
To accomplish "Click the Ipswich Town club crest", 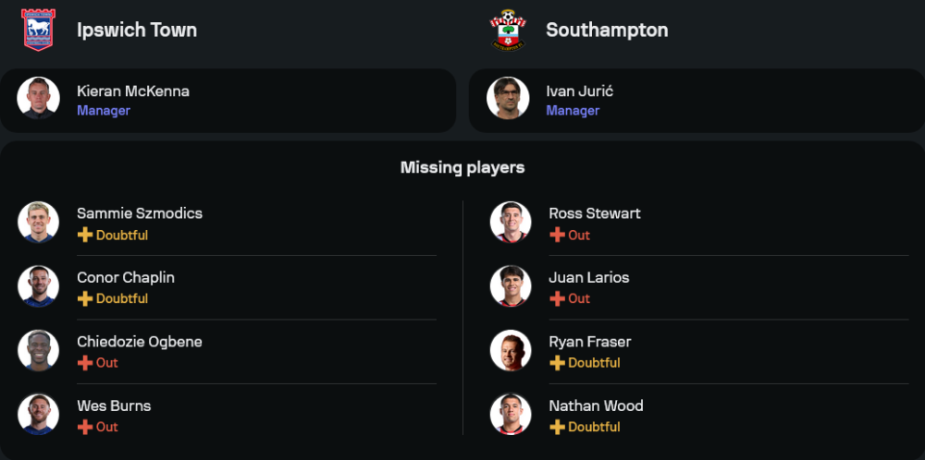I will pos(38,30).
